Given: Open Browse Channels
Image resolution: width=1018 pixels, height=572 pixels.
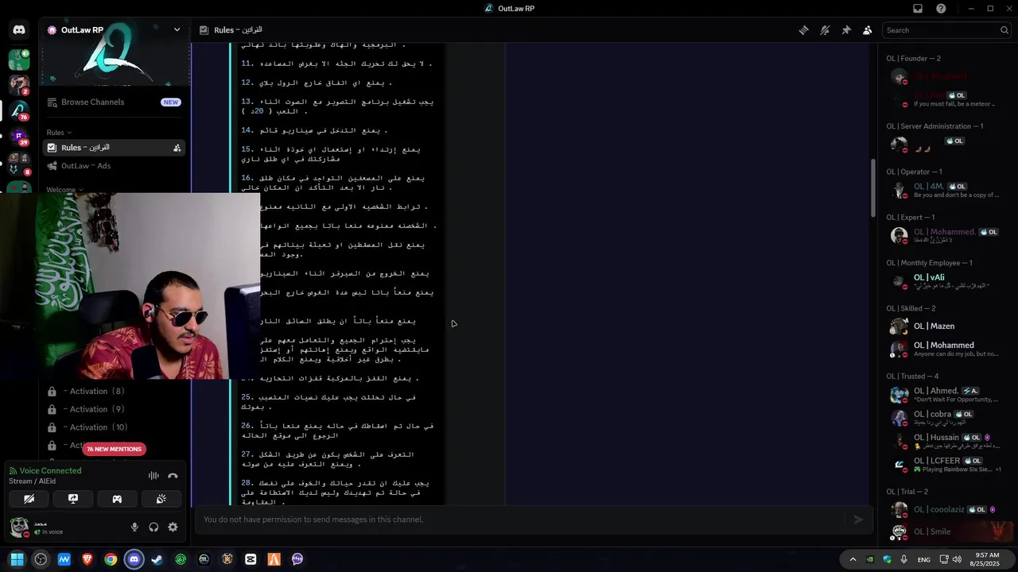Looking at the screenshot, I should [114, 102].
